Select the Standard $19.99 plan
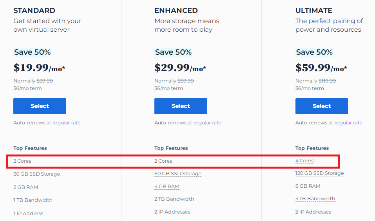The width and height of the screenshot is (375, 221). tap(40, 106)
